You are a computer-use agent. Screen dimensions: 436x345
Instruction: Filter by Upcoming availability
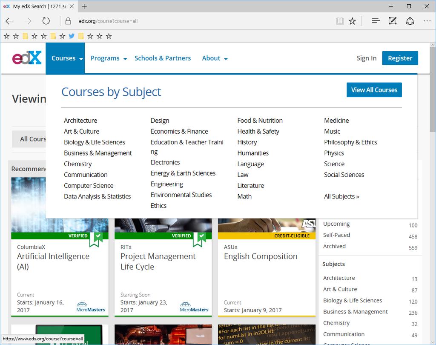(336, 224)
